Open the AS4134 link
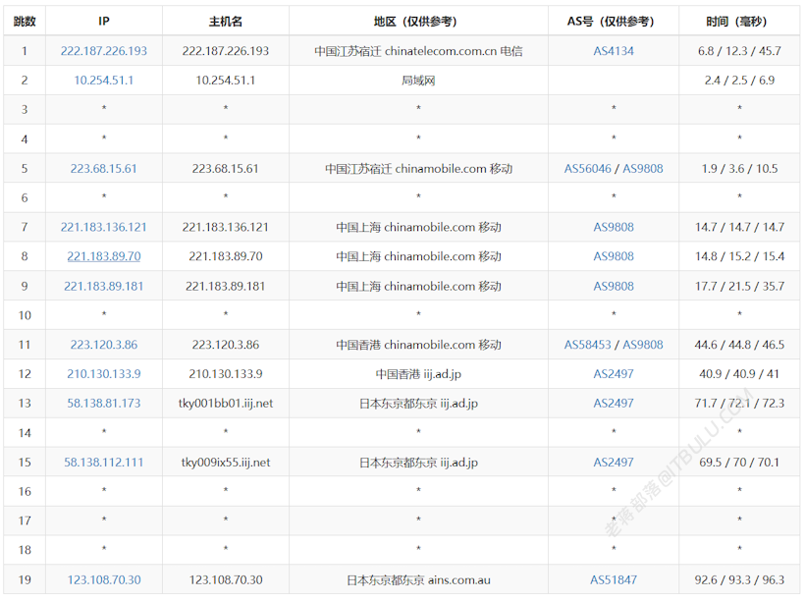Screen dimensions: 805x602 (614, 51)
